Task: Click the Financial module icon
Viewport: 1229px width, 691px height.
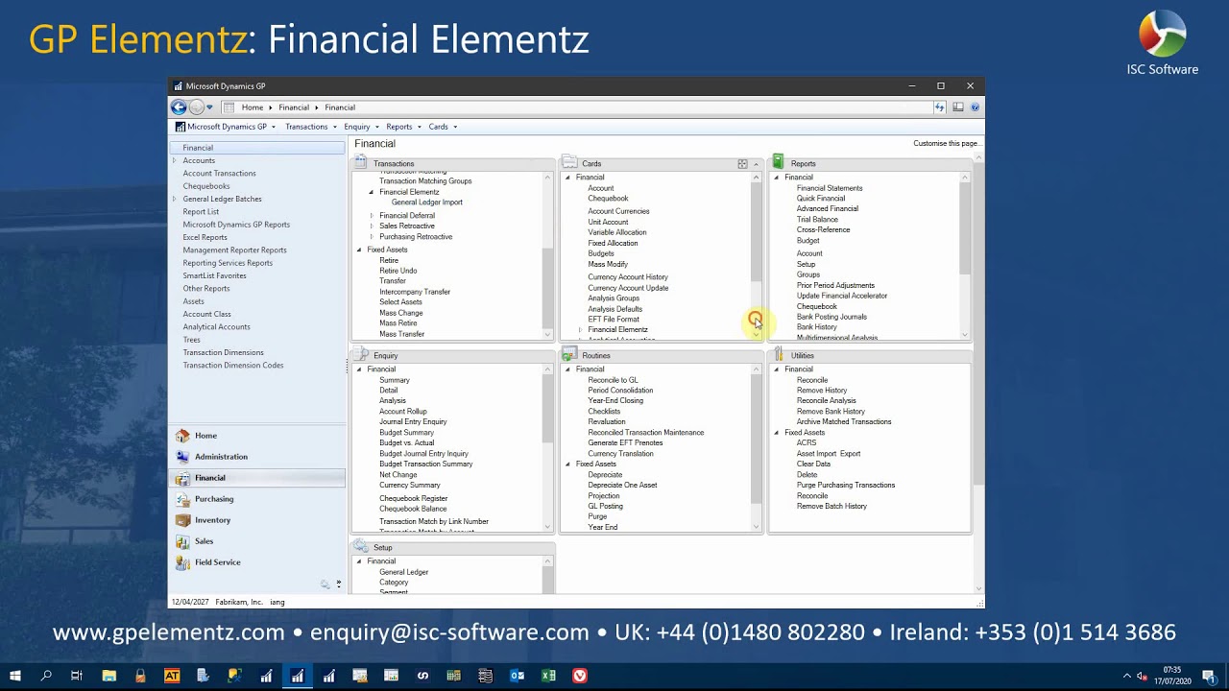Action: pos(182,478)
